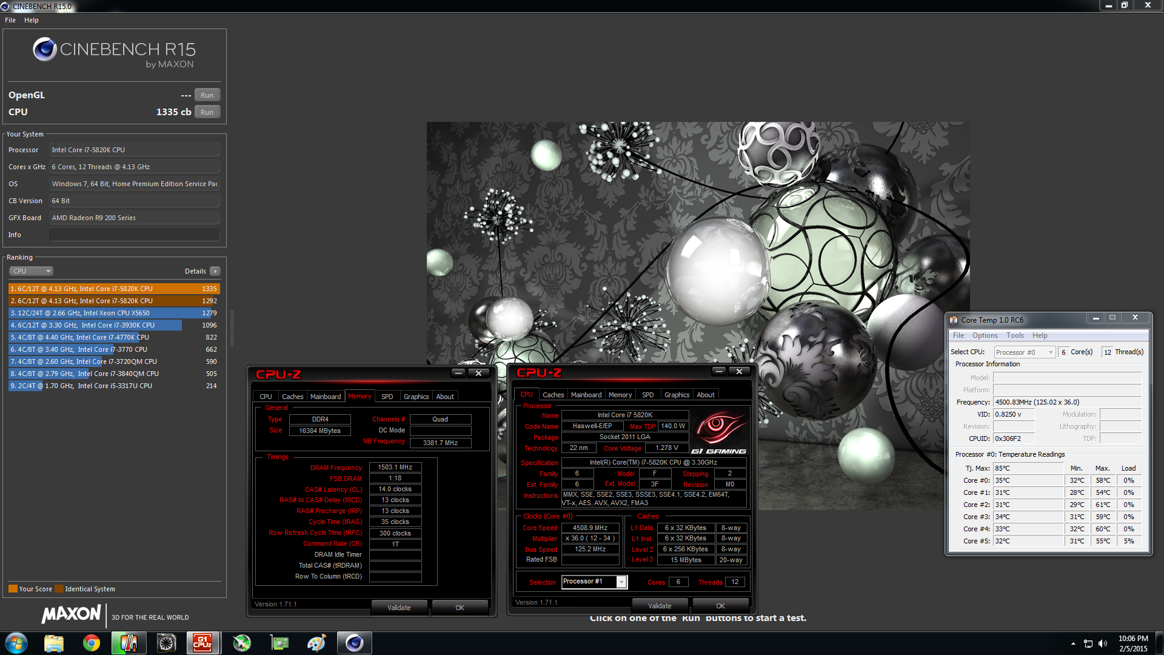This screenshot has width=1164, height=655.
Task: Click Cinebench logo in title bar
Action: [x=5, y=6]
